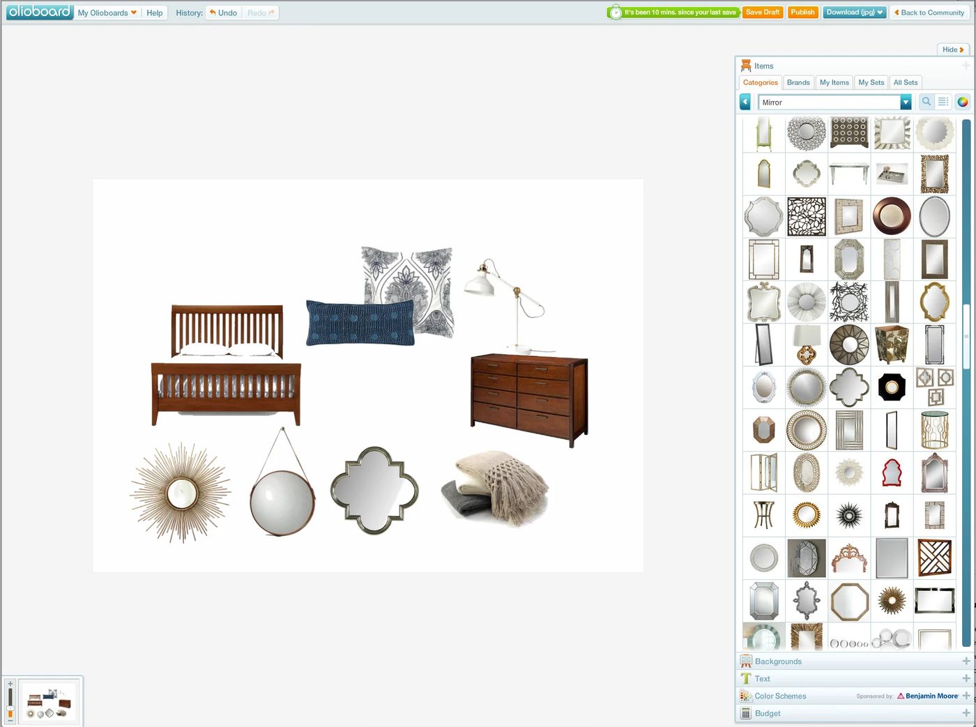Select the white desk lamp
Image resolution: width=976 pixels, height=727 pixels.
pos(507,306)
